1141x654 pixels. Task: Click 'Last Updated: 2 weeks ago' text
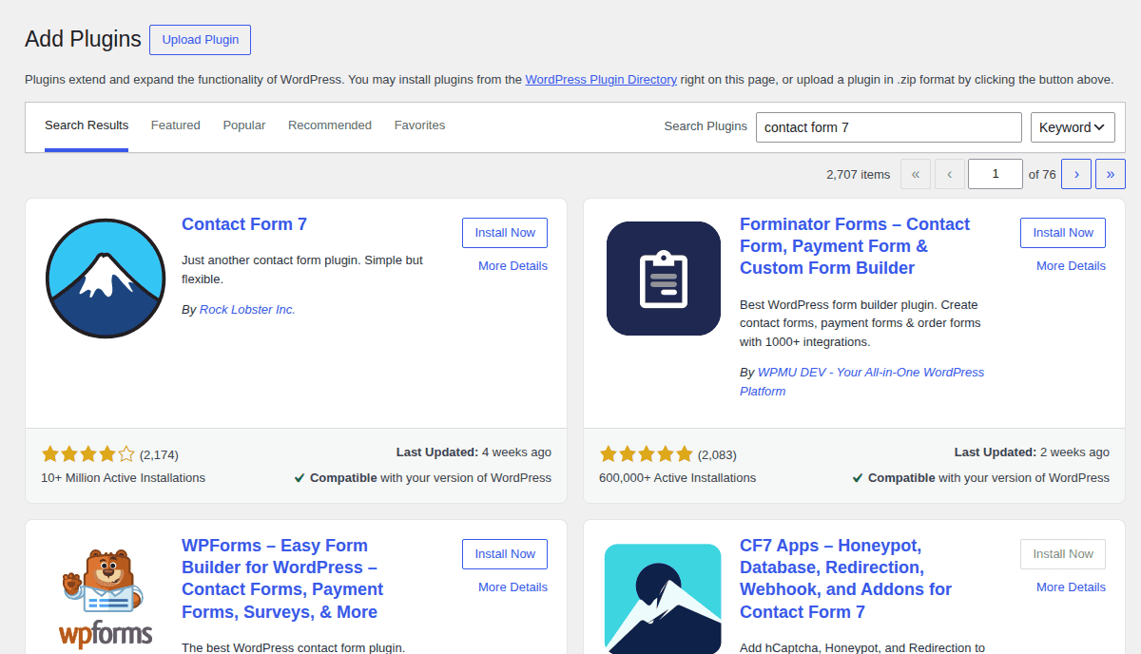pos(1032,452)
